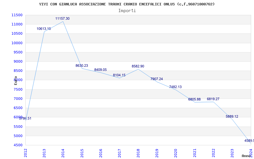Select the 8409.05 data label
Image resolution: width=254 pixels, height=159 pixels.
pyautogui.click(x=100, y=70)
